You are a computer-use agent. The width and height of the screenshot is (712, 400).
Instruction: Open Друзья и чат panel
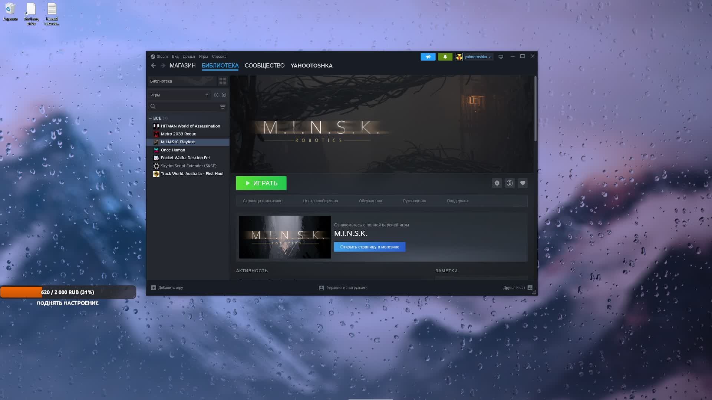pos(518,288)
